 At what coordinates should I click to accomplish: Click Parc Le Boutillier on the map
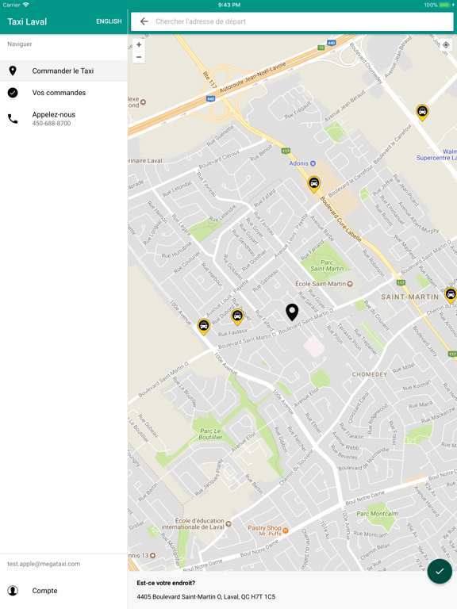210,434
